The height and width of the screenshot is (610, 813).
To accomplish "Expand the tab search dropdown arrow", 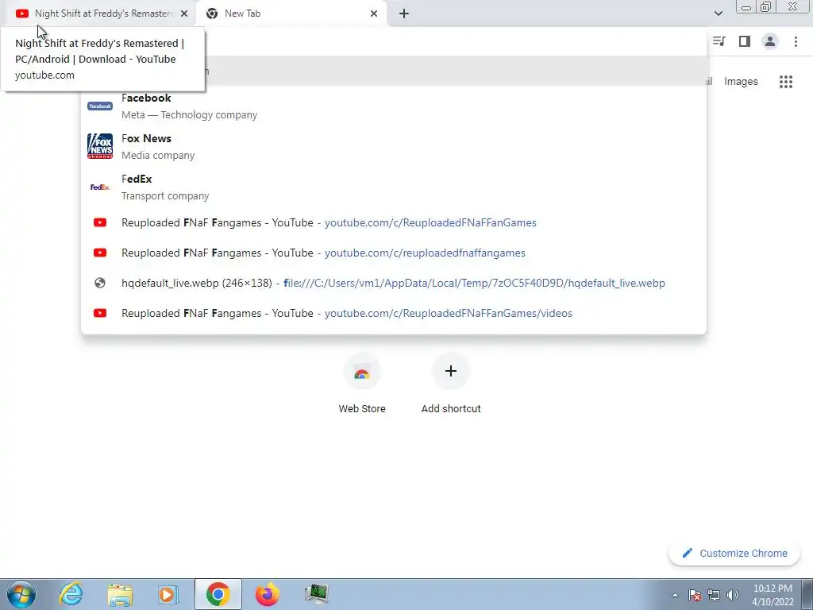I will click(718, 14).
